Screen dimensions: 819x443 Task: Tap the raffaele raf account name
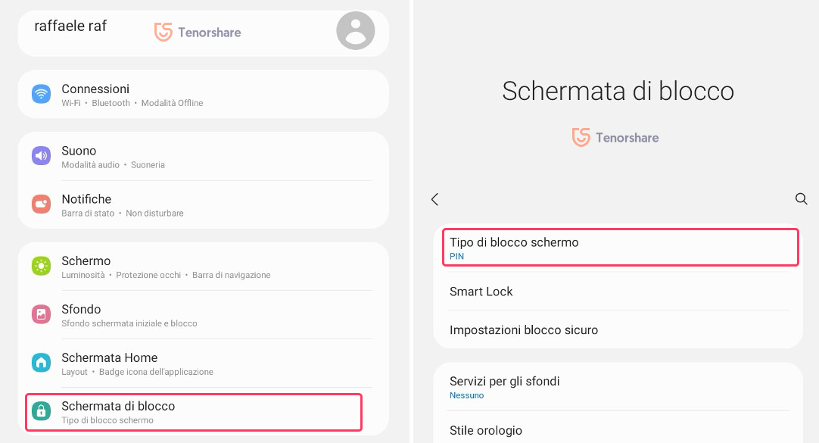70,27
